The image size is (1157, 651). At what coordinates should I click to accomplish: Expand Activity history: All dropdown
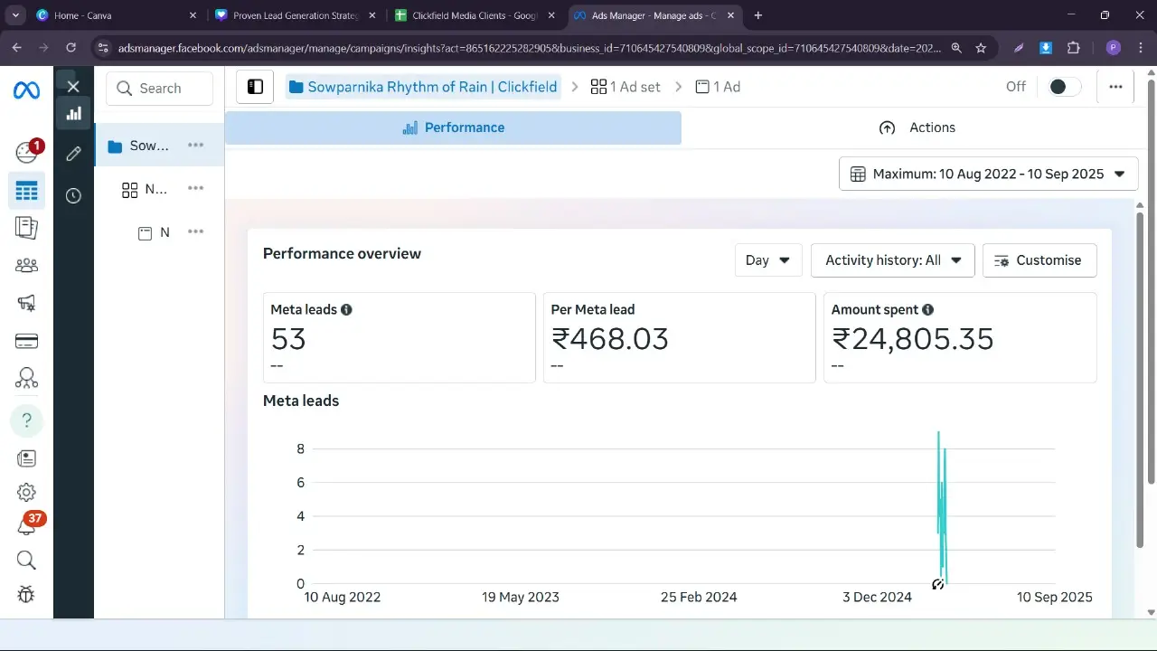tap(892, 260)
